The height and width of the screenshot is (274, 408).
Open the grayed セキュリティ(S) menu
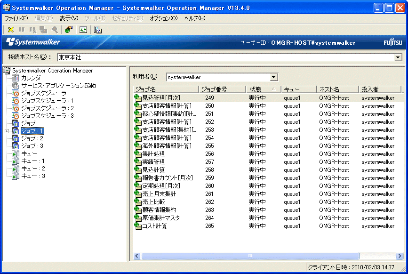click(128, 18)
